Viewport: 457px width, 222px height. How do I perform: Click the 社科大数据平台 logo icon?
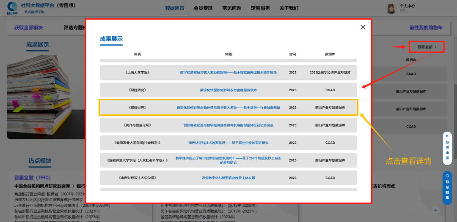tap(13, 8)
